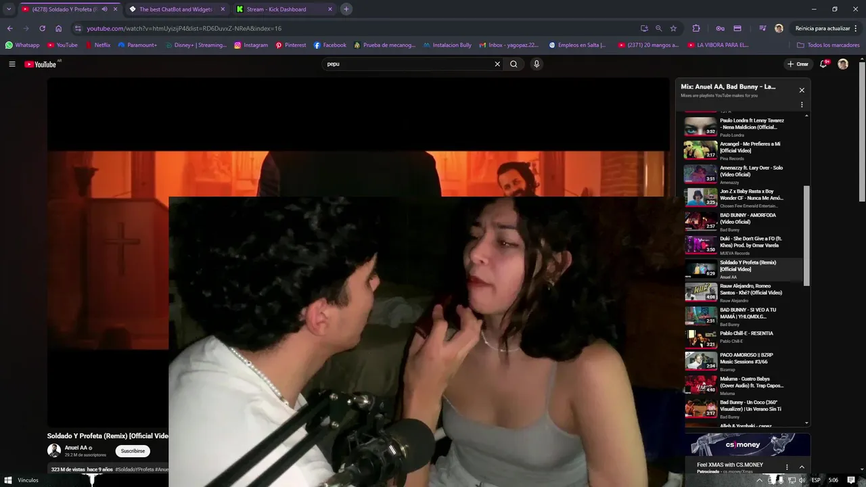This screenshot has height=487, width=866.
Task: Play Pablo Chill-E - RESENTIA
Action: 744,339
